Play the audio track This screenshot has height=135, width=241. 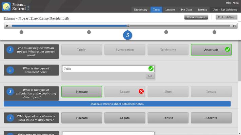point(7,26)
